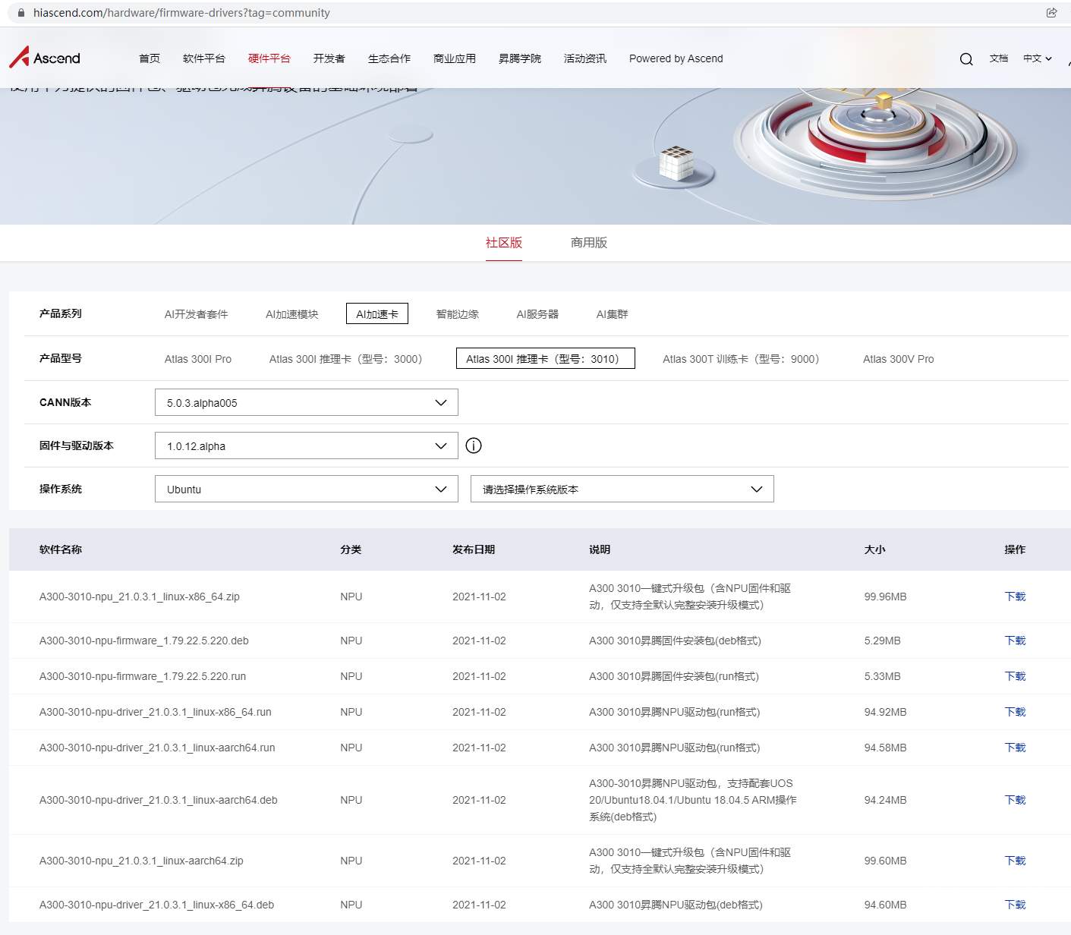The height and width of the screenshot is (935, 1071).
Task: Click the 说明 column header
Action: coord(600,549)
